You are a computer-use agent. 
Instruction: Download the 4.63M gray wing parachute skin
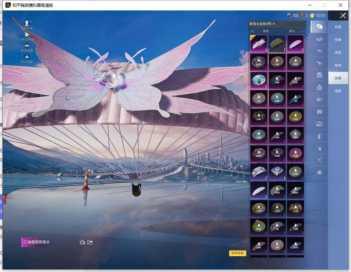(296, 226)
